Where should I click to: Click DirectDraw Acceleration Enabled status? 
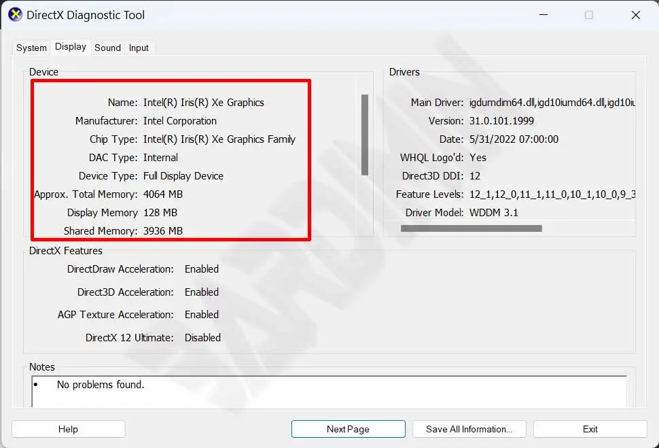[x=202, y=269]
